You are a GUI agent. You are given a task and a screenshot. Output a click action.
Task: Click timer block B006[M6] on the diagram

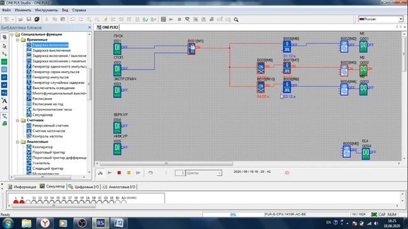287,46
